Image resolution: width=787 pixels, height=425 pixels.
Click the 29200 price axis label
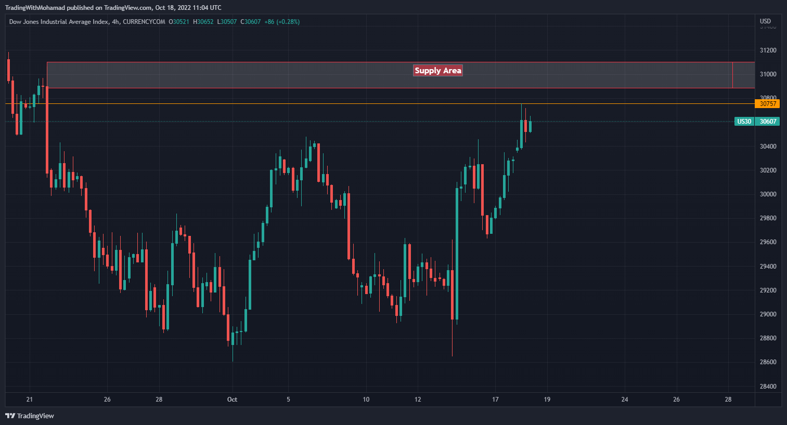[768, 290]
